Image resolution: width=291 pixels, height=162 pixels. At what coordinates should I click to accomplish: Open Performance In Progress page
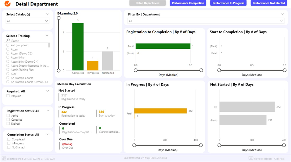coord(228,3)
